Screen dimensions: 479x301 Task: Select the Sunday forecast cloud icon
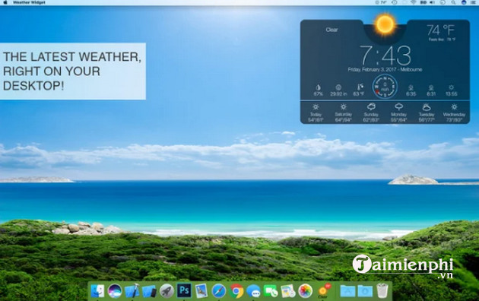pos(371,107)
